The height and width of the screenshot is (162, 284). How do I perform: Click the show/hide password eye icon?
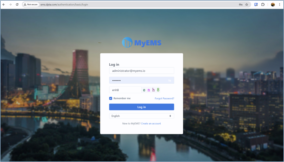point(170,80)
